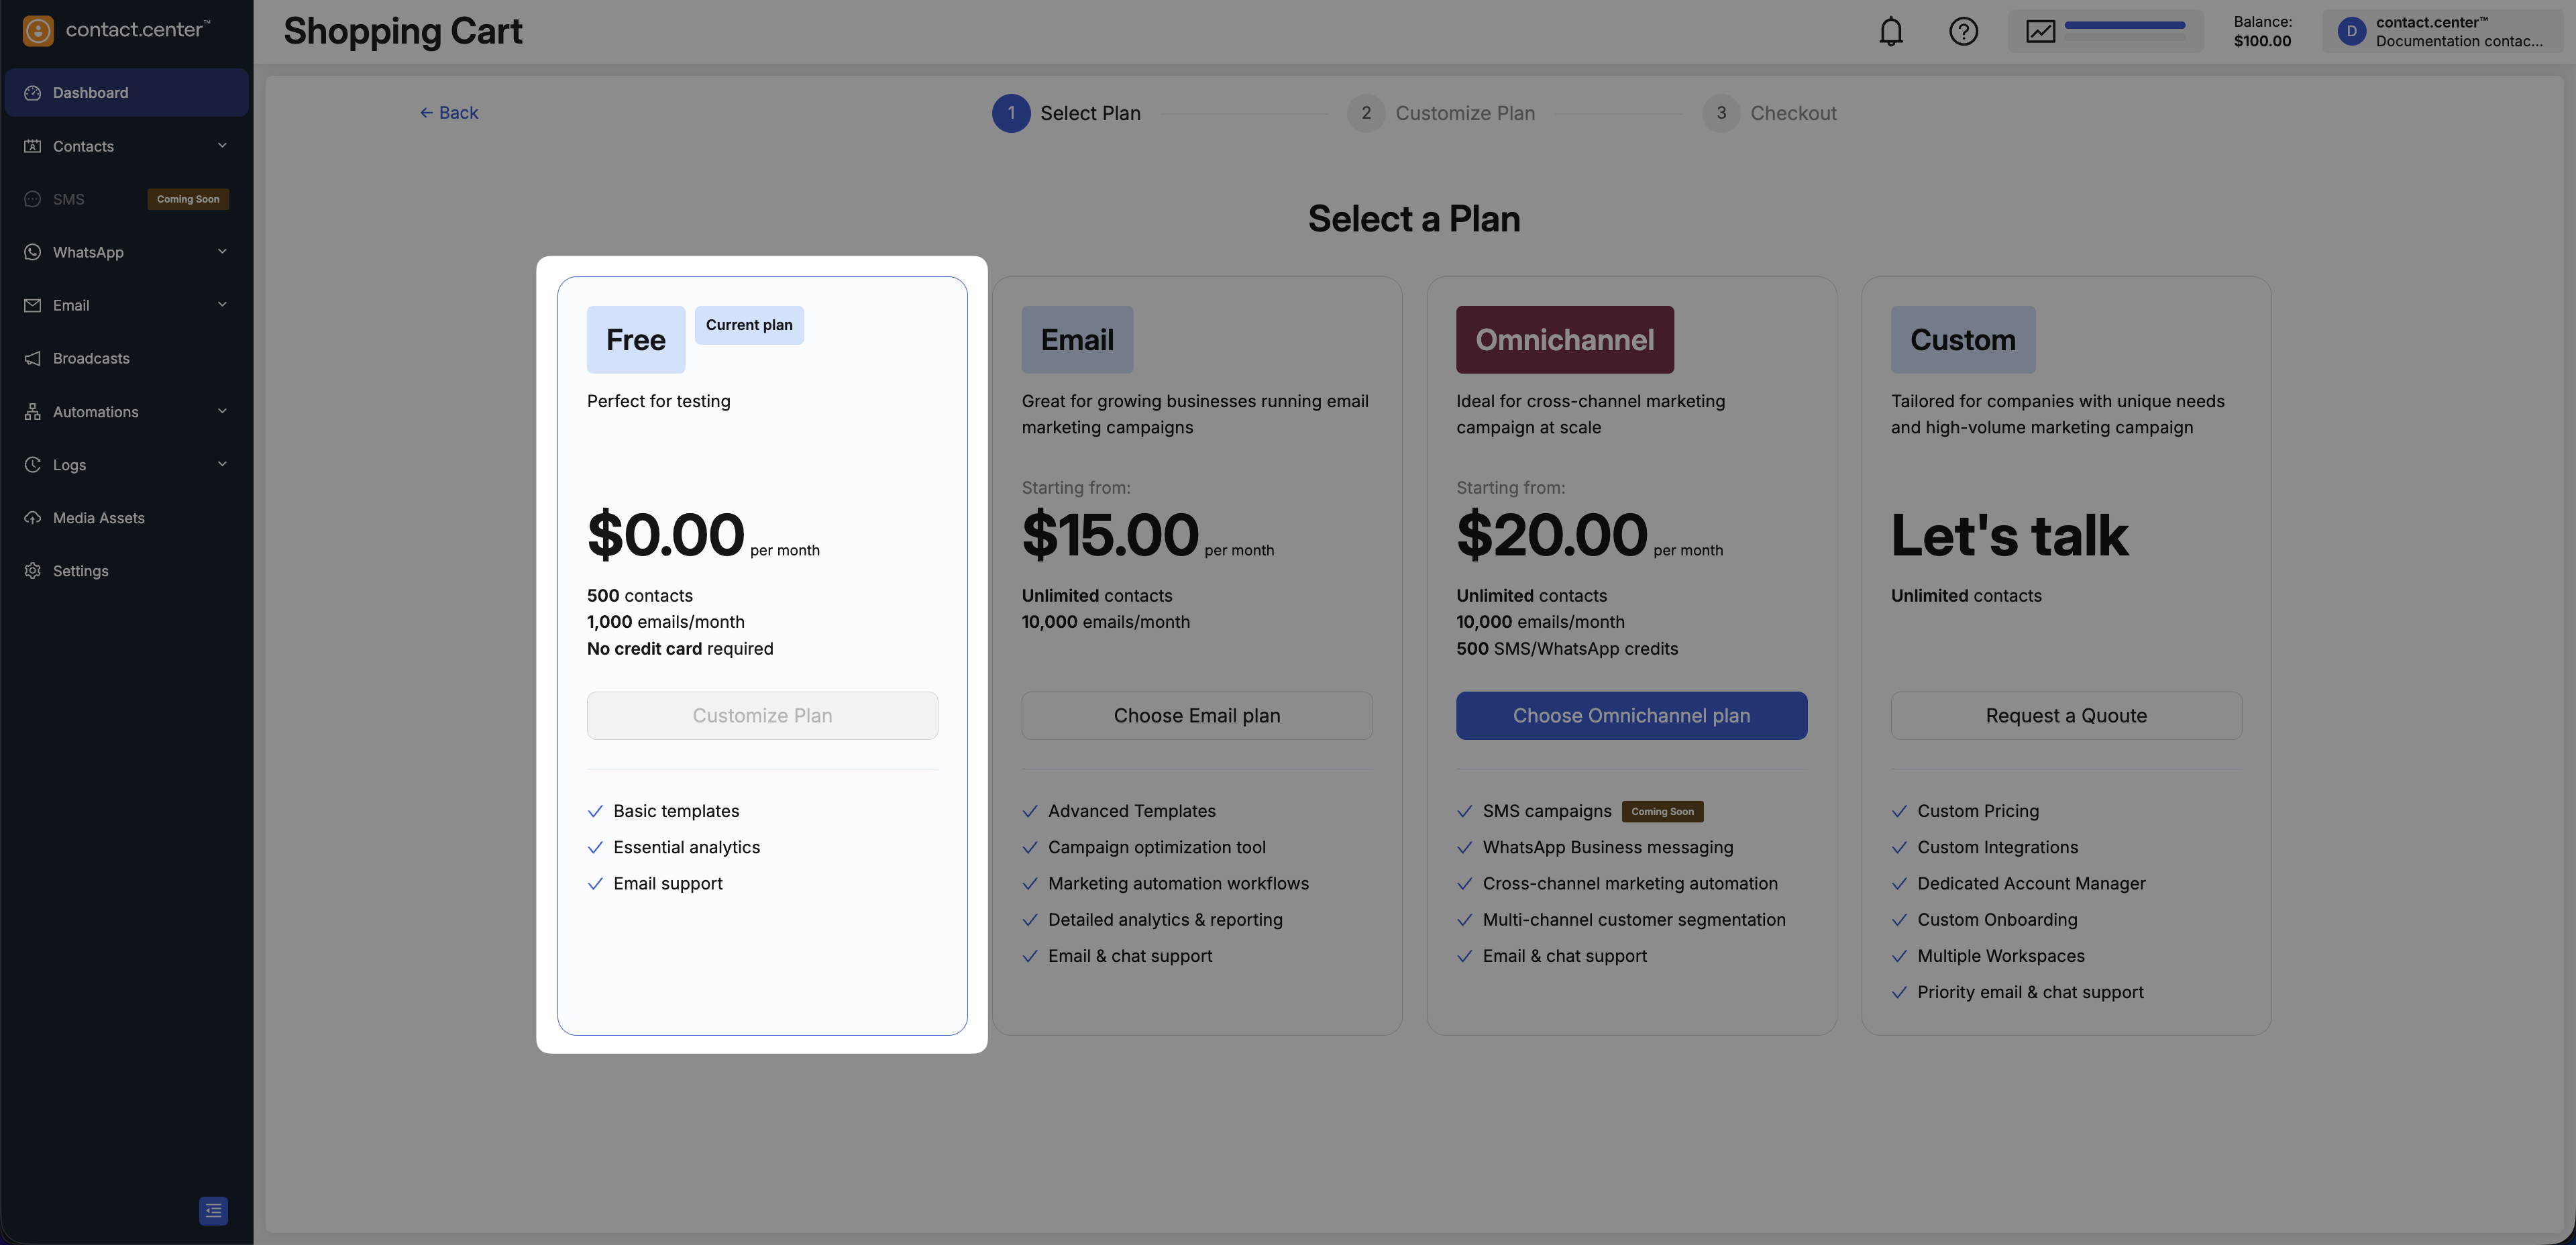The image size is (2576, 1245).
Task: Select step 2 Customize Plan
Action: point(1441,113)
